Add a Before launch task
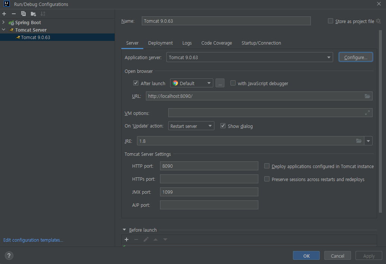Viewport: 386px width, 264px height. click(x=127, y=239)
